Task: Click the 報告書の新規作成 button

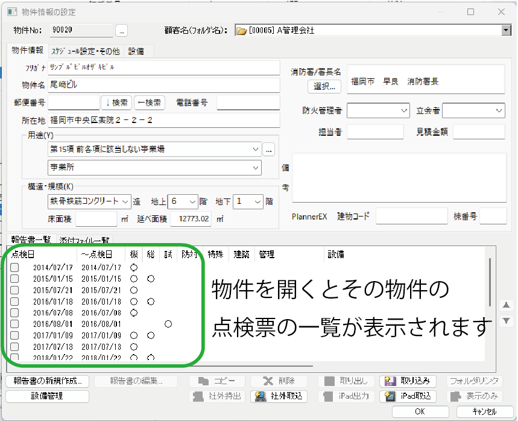Action: (48, 381)
